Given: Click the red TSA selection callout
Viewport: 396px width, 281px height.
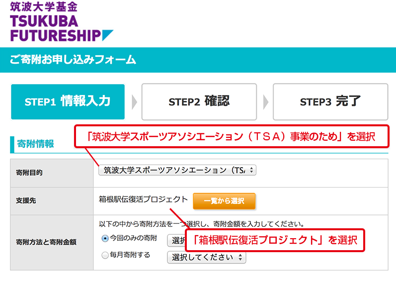Looking at the screenshot, I should pyautogui.click(x=232, y=136).
